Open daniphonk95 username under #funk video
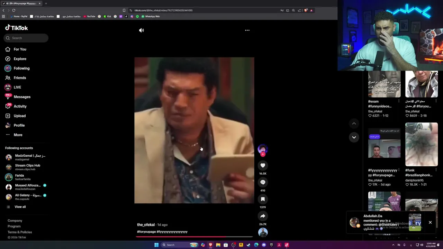Screen dimensions: 443x249 pyautogui.click(x=414, y=180)
